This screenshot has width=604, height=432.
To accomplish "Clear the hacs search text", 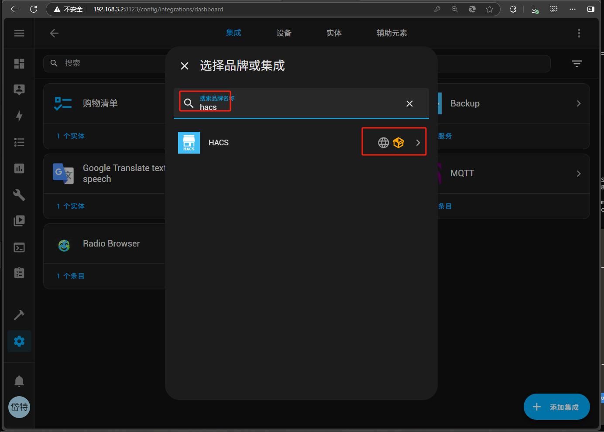I will coord(409,103).
